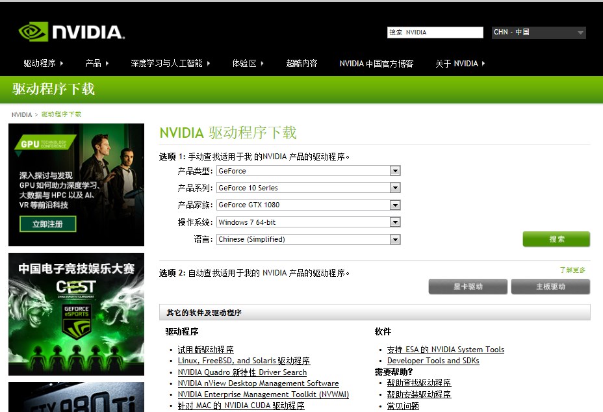This screenshot has height=412, width=603.
Task: Click 驱动程序下载 breadcrumb link
Action: click(x=61, y=114)
